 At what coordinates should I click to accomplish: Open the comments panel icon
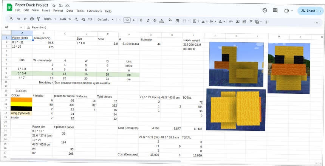coord(275,11)
